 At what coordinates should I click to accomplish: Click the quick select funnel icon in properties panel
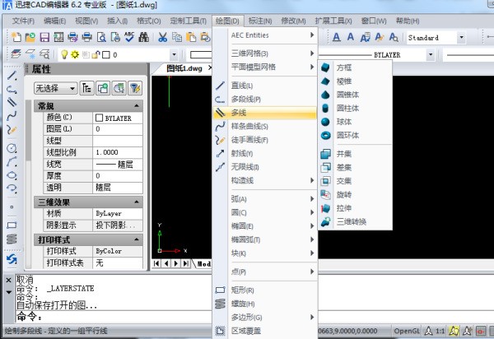pos(136,88)
